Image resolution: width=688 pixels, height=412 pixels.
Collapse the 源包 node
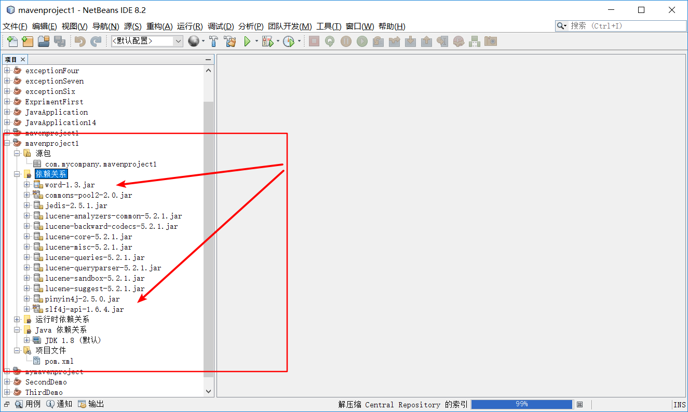point(17,154)
